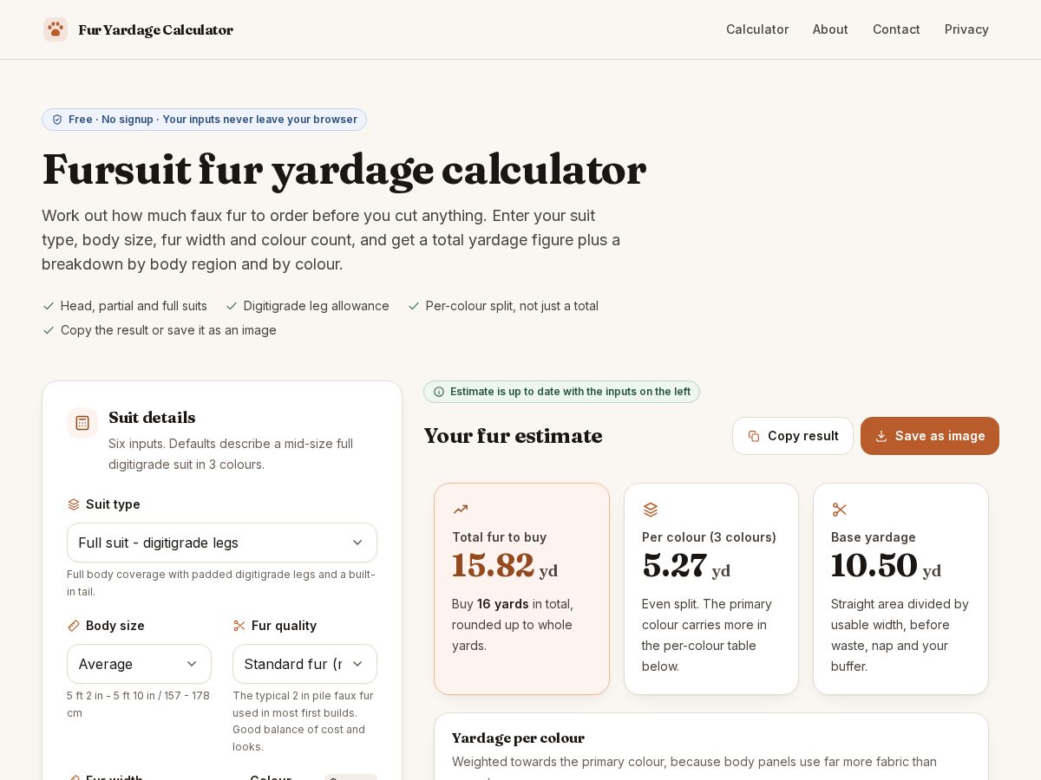The height and width of the screenshot is (780, 1041).
Task: Open the Contact nav item
Action: 896,29
